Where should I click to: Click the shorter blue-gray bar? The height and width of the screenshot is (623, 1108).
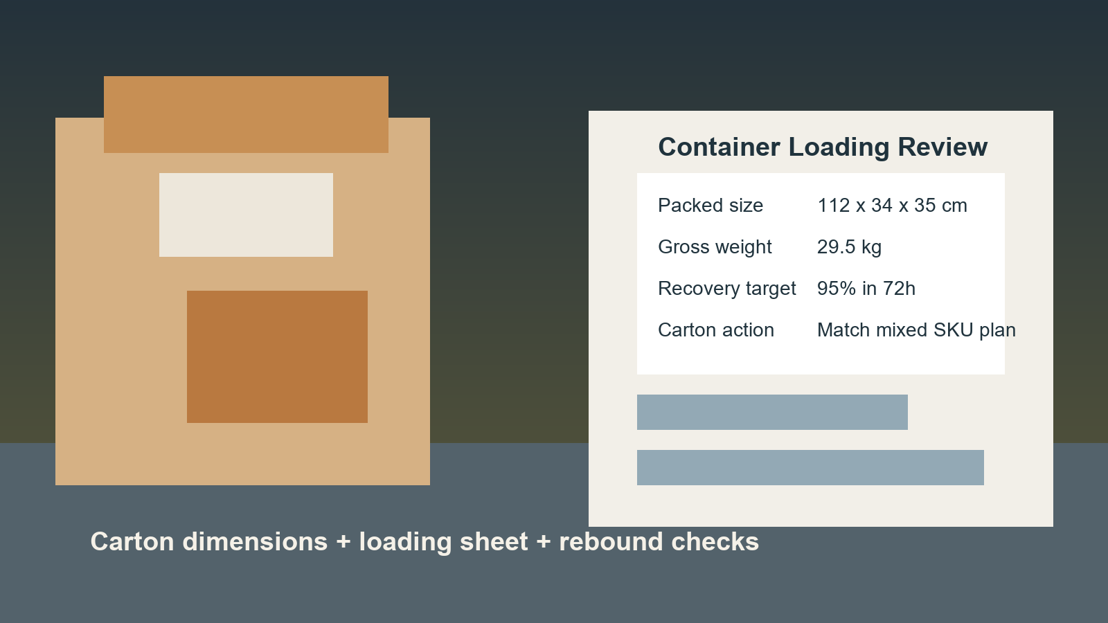(x=772, y=412)
